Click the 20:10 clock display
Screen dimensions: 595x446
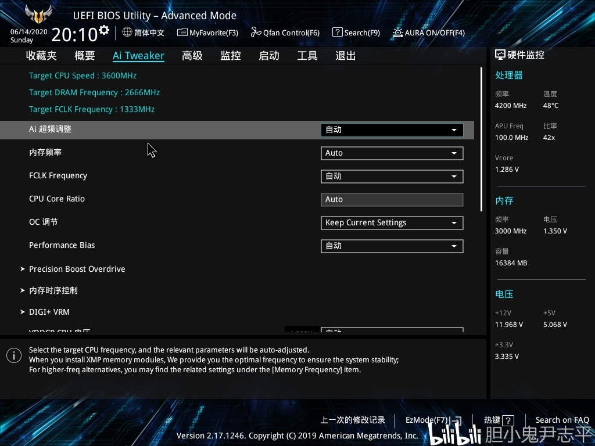[x=74, y=34]
